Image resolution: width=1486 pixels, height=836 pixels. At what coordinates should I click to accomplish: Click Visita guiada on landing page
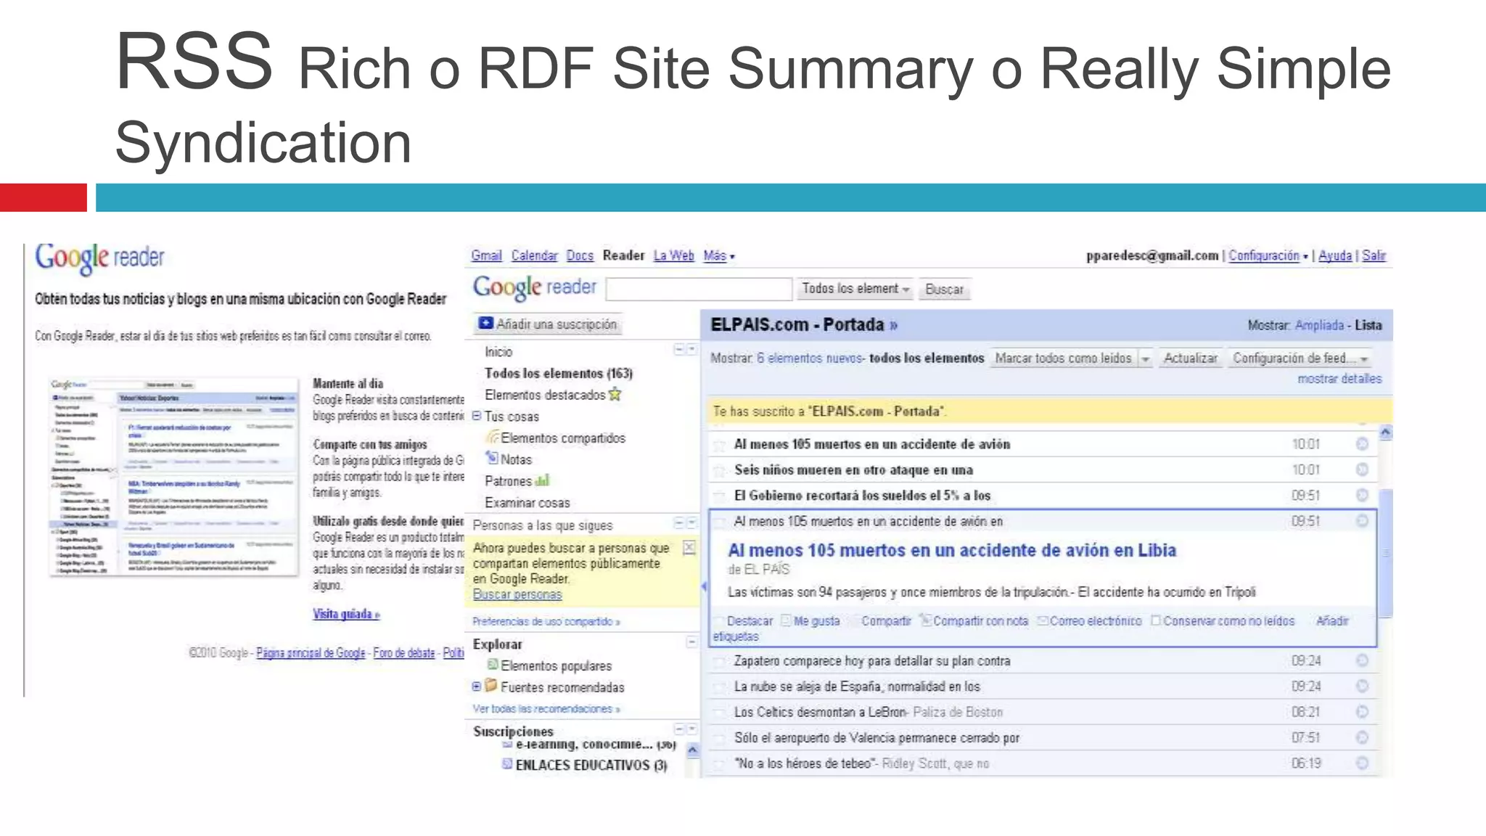(x=346, y=614)
